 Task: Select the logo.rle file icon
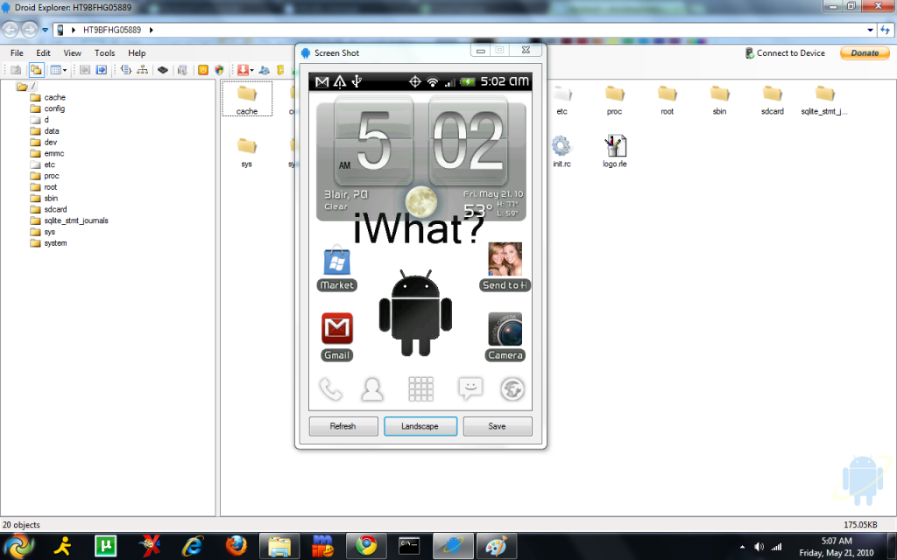[x=614, y=147]
